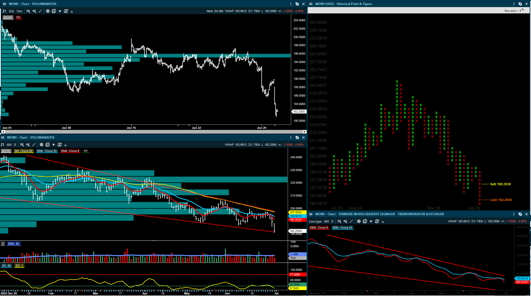
Task: Click link/pin icon of 6M daily chart panel
Action: pos(297,138)
